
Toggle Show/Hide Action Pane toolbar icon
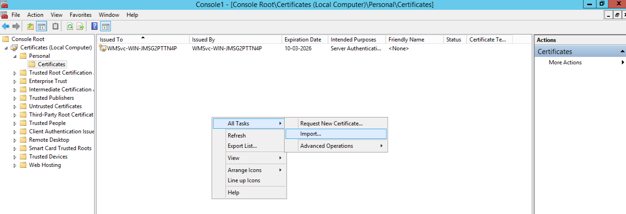pos(106,27)
